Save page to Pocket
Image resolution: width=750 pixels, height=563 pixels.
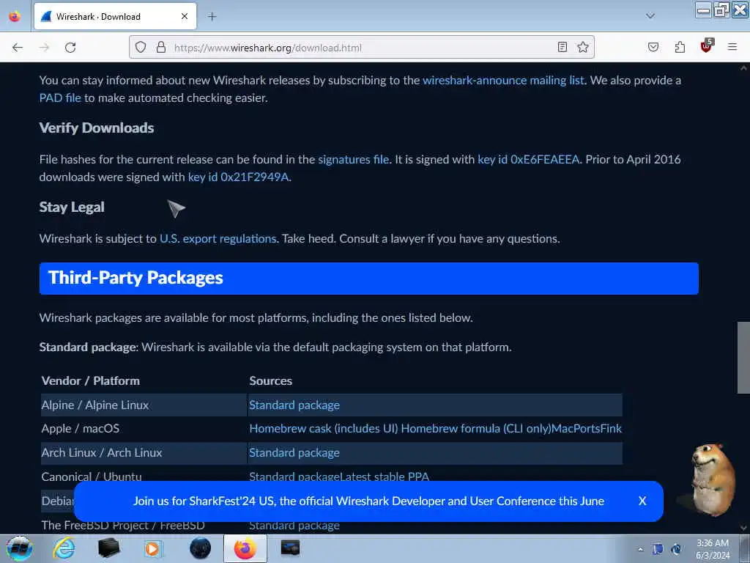coord(653,47)
